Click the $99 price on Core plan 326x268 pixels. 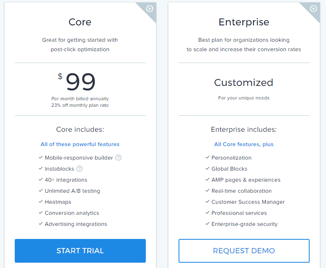coord(80,82)
